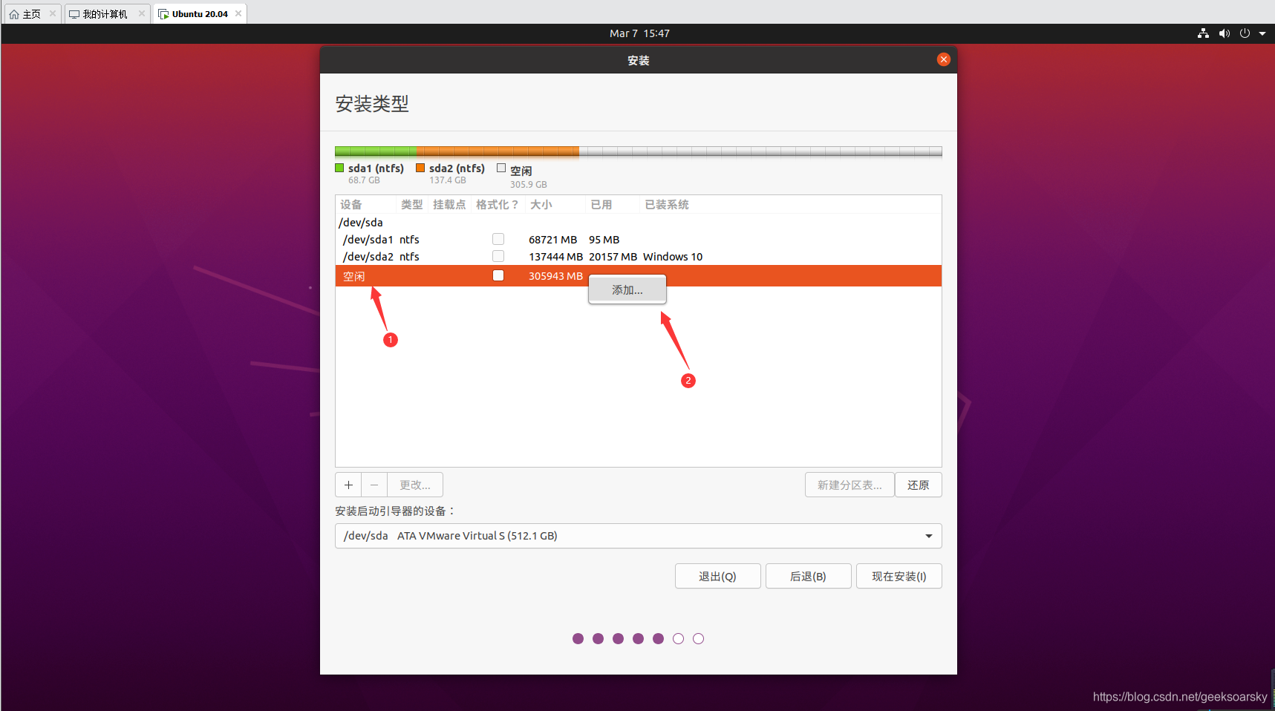Click the 新建分区表... button
The width and height of the screenshot is (1275, 711).
pos(850,485)
